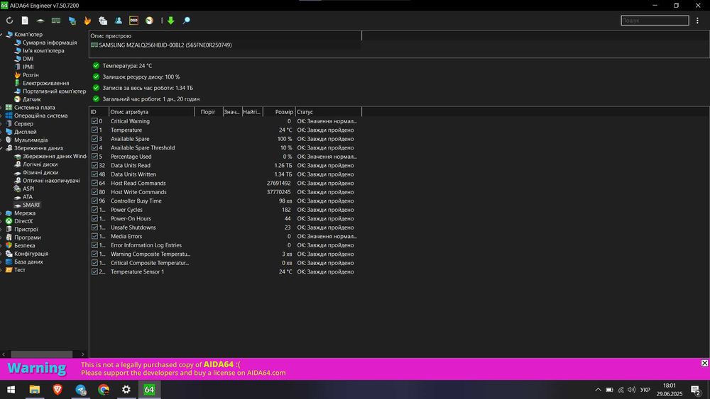710x399 pixels.
Task: Click the Windows Start button
Action: coord(11,389)
